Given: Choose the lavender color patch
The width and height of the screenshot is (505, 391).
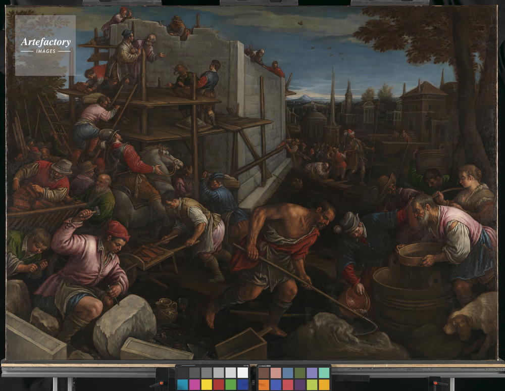Looking at the screenshot, I should pyautogui.click(x=312, y=373).
